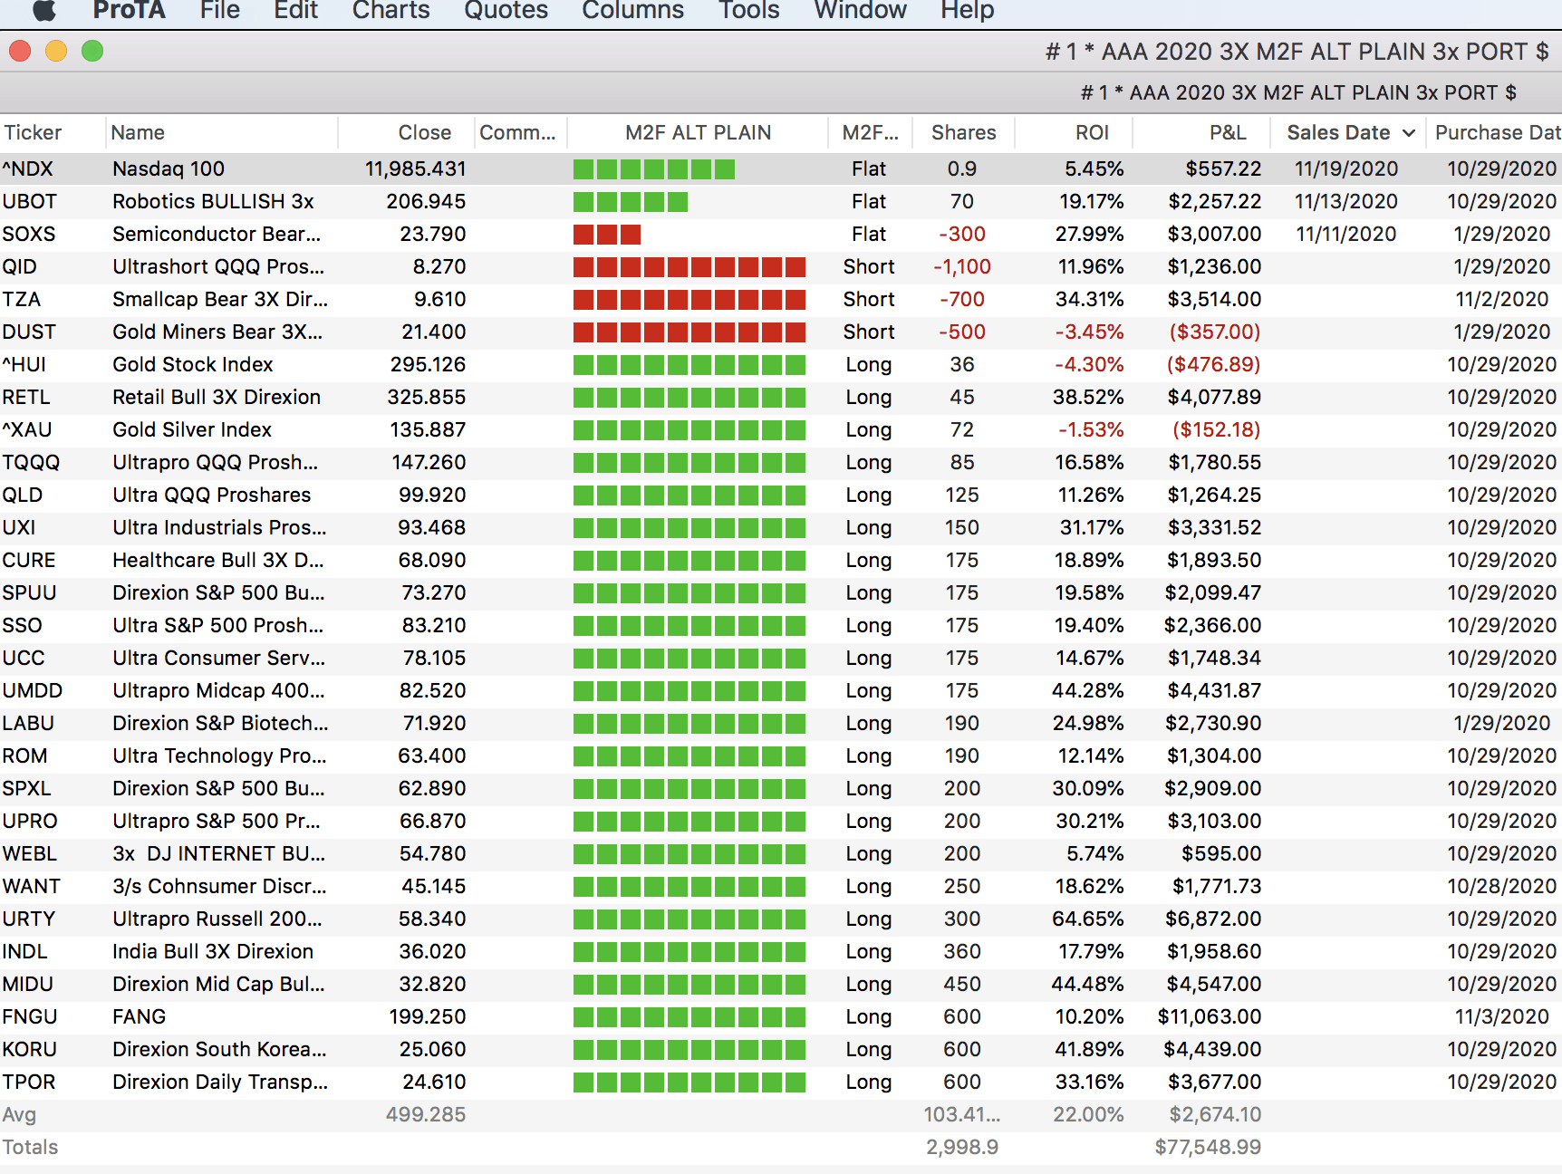
Task: Click the P&L value $6,872.00
Action: [1213, 919]
